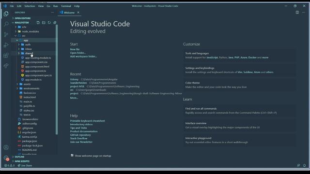Screen dimensions: 310x174
Task: Click the errors and warnings status indicator
Action: [10, 165]
